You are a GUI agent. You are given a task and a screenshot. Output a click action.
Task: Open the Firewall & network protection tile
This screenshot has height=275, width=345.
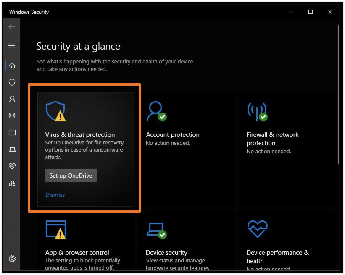273,139
